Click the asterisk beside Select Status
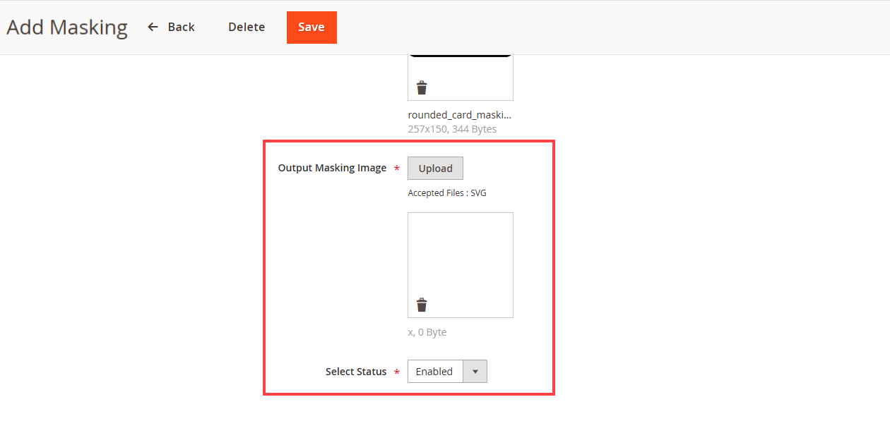 (x=397, y=372)
